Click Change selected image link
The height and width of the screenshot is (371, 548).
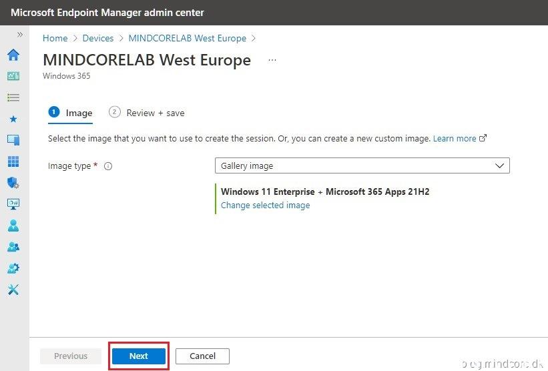pyautogui.click(x=265, y=206)
